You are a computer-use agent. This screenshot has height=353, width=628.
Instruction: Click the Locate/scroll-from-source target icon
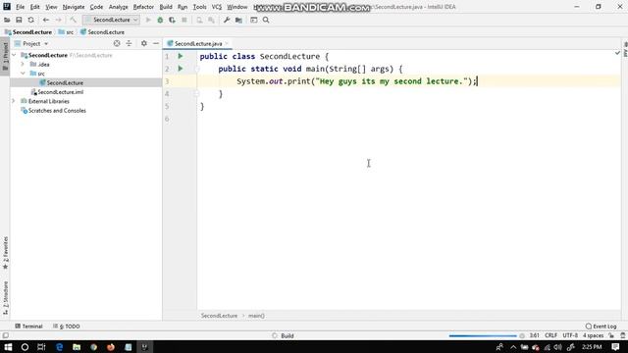coord(117,43)
